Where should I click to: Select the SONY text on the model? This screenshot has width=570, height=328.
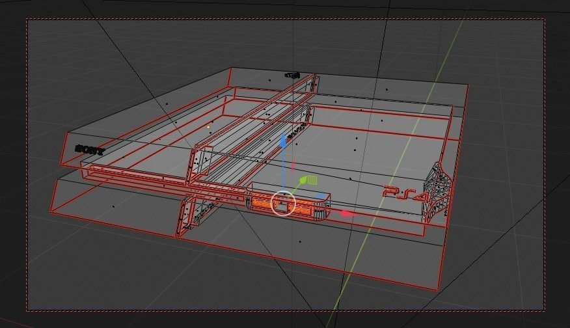point(89,150)
